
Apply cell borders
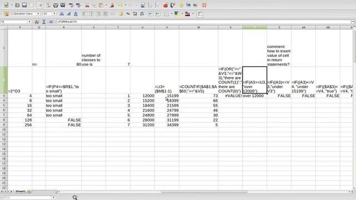pyautogui.click(x=166, y=14)
